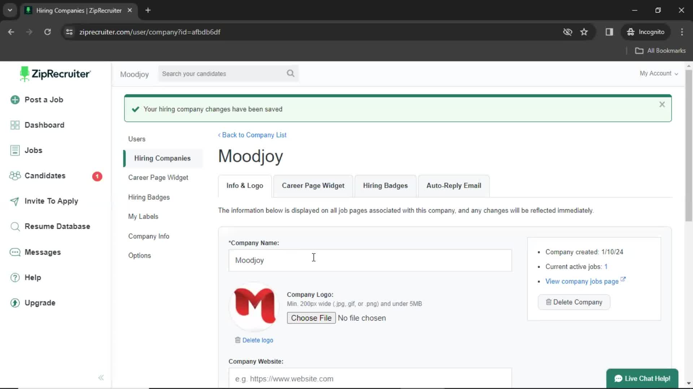Click the Delete Company button

(574, 302)
